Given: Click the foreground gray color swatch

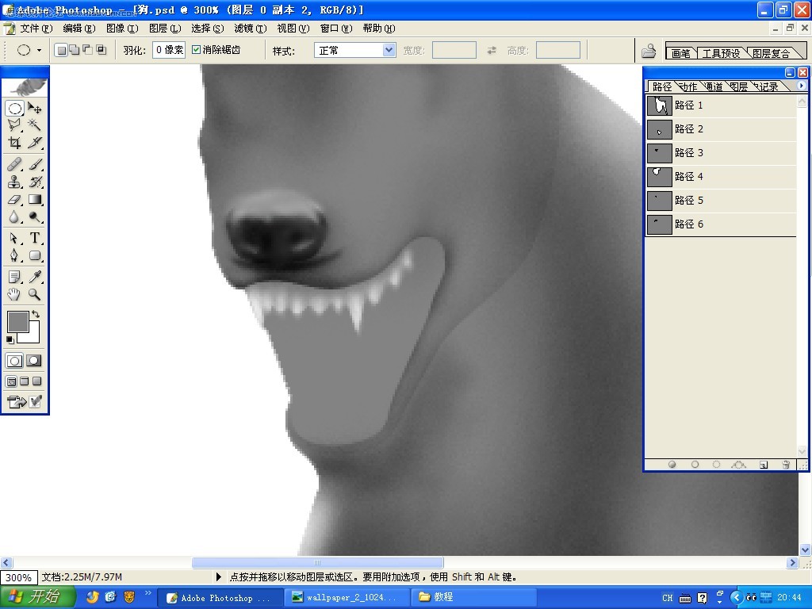Looking at the screenshot, I should click(x=17, y=322).
